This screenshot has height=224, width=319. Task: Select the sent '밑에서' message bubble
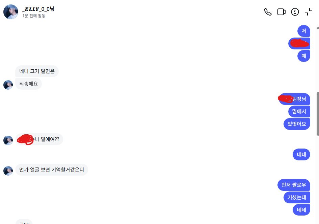coord(299,111)
